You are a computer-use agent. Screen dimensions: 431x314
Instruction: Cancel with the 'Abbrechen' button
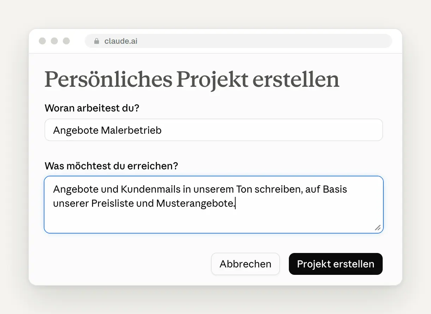[x=245, y=264]
